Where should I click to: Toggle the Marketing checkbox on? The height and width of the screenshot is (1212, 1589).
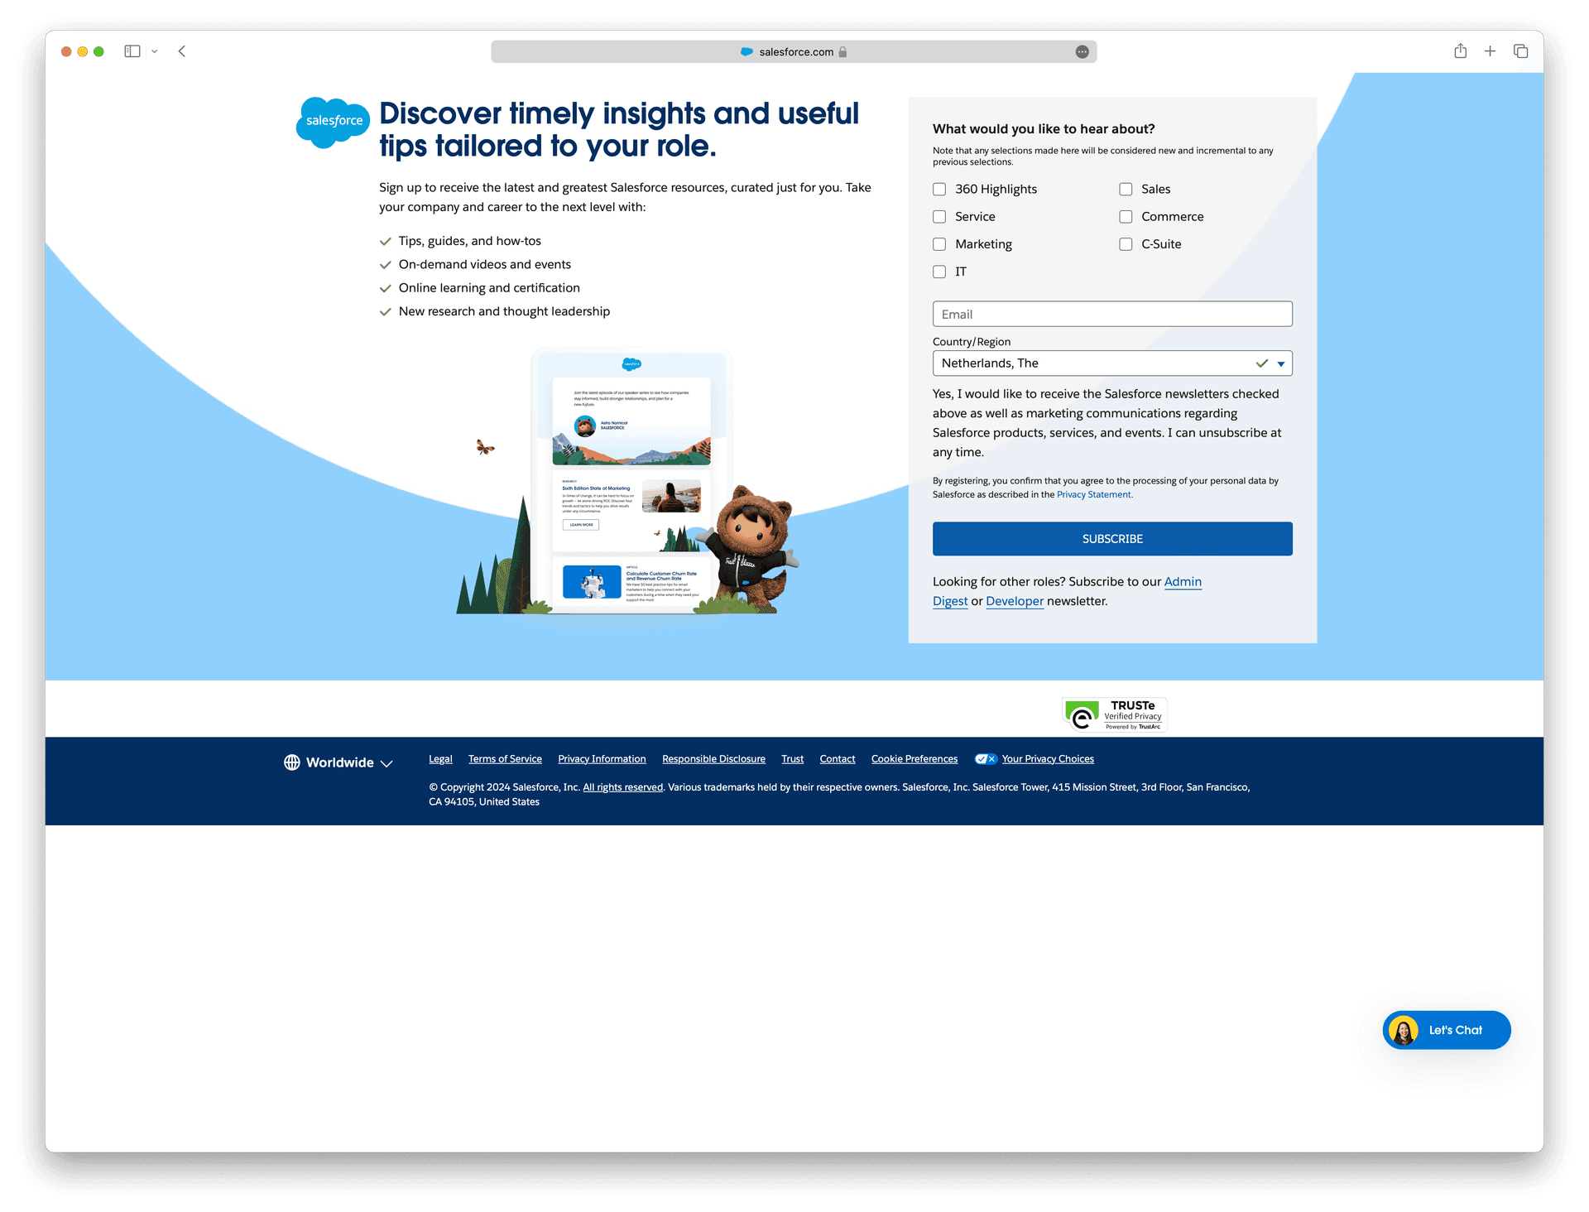click(x=939, y=243)
